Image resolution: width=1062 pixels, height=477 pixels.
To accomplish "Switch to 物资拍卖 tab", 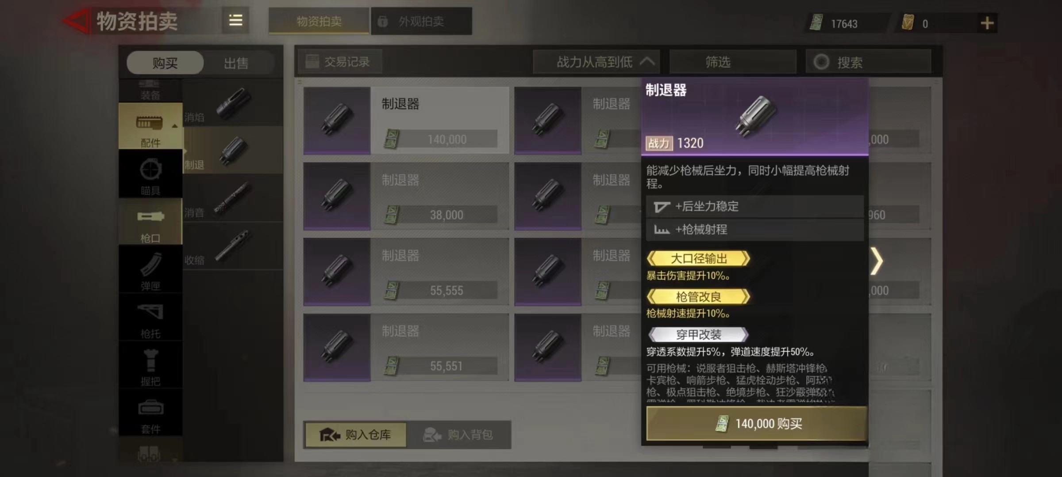I will tap(319, 21).
